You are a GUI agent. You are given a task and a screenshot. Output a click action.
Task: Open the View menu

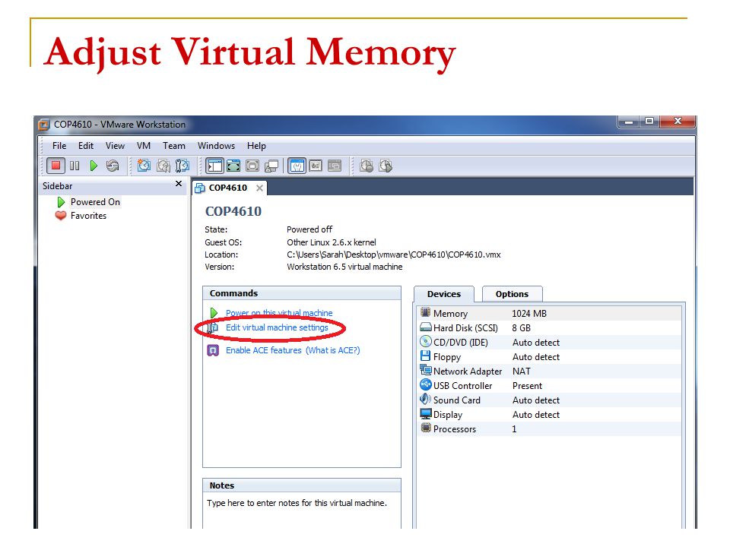click(x=115, y=146)
